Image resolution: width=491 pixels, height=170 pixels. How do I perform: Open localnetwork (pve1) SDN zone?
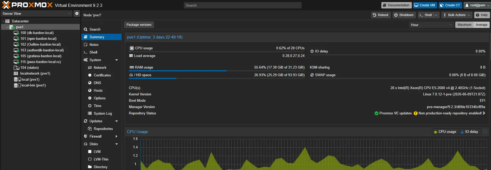pyautogui.click(x=35, y=73)
